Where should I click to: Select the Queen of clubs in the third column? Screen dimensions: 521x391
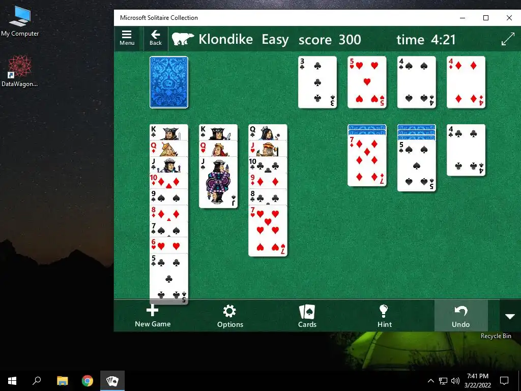(x=268, y=132)
